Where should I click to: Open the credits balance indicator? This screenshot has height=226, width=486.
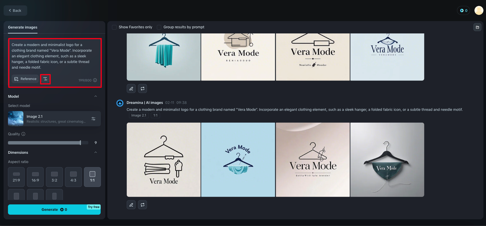463,11
